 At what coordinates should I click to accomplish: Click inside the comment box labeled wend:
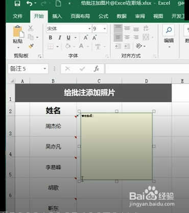116,146
